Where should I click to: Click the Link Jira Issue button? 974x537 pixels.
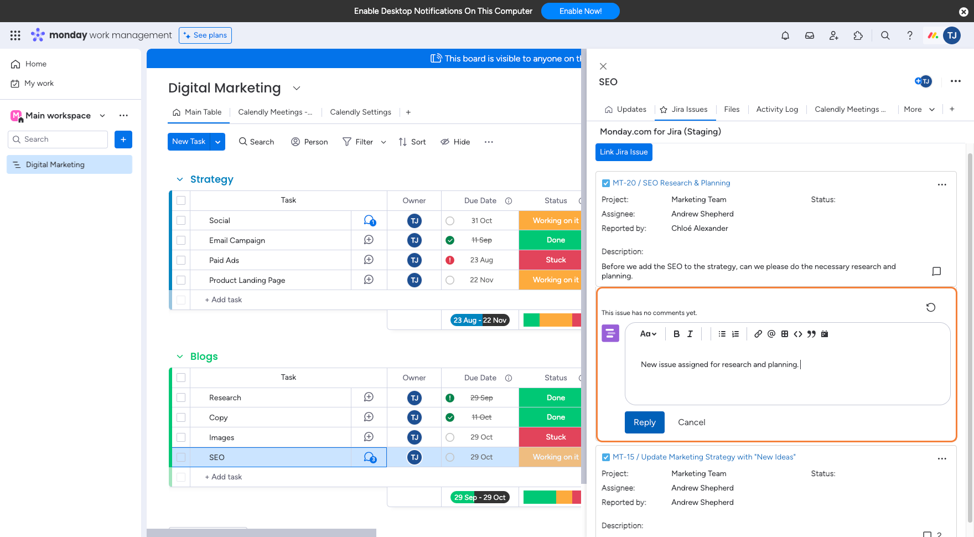click(x=624, y=152)
